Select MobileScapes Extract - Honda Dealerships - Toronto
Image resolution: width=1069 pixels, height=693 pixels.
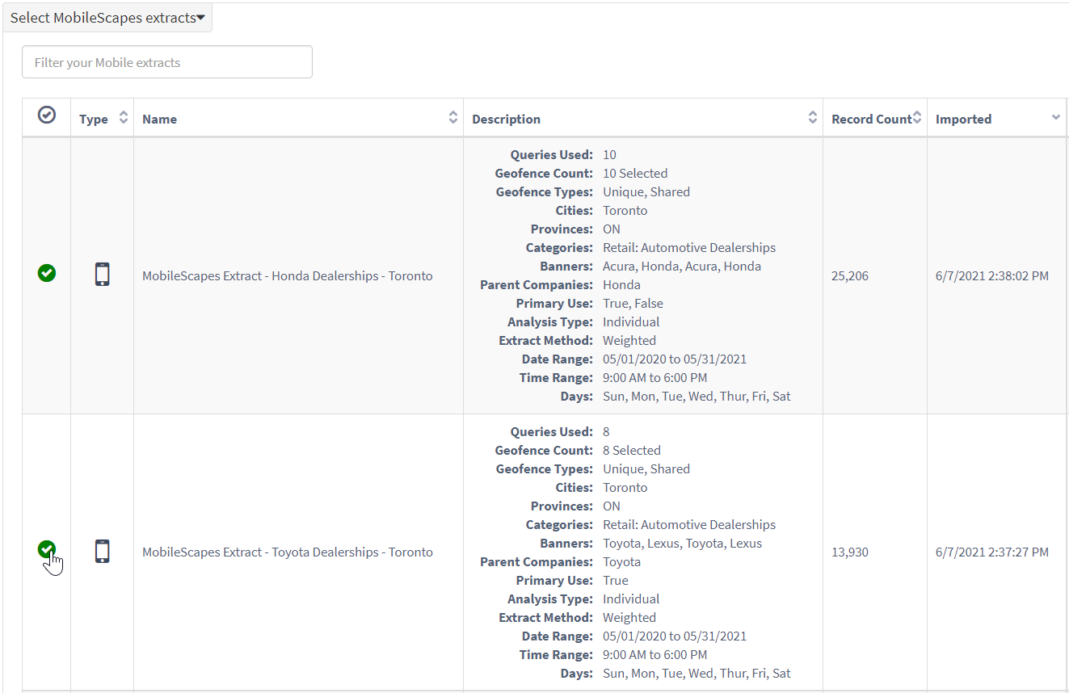point(288,275)
